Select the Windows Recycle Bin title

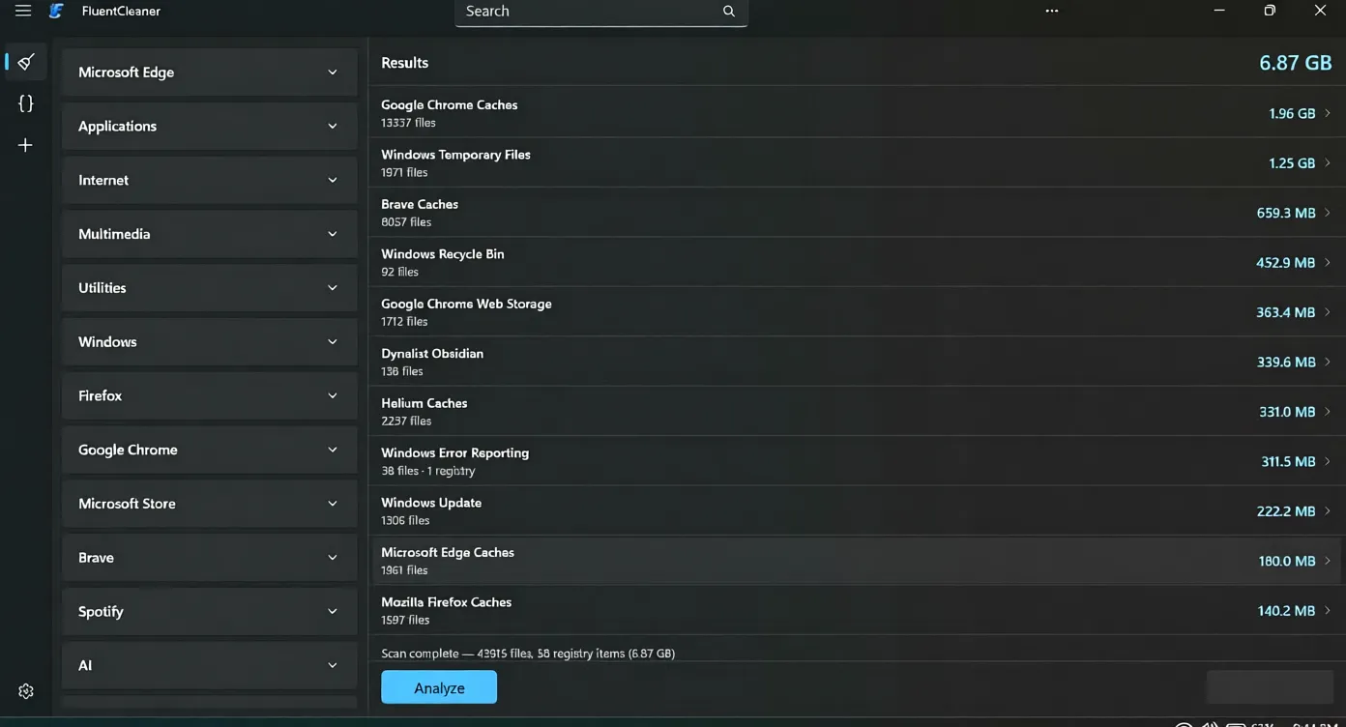point(443,254)
